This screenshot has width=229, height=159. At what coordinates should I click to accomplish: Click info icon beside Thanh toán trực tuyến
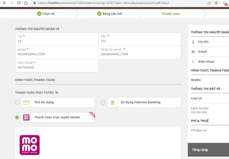click(x=57, y=92)
